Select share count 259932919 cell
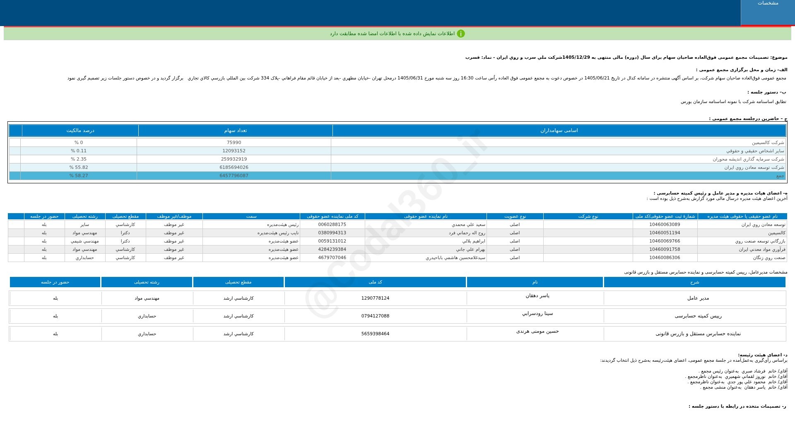The height and width of the screenshot is (447, 795). tap(234, 159)
